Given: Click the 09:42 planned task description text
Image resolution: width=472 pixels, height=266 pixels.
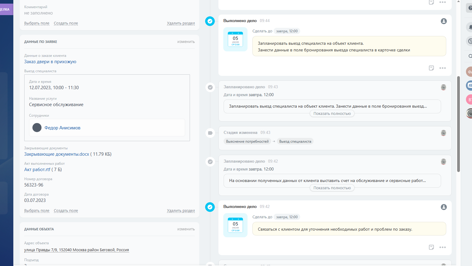Looking at the screenshot, I should pyautogui.click(x=327, y=181).
